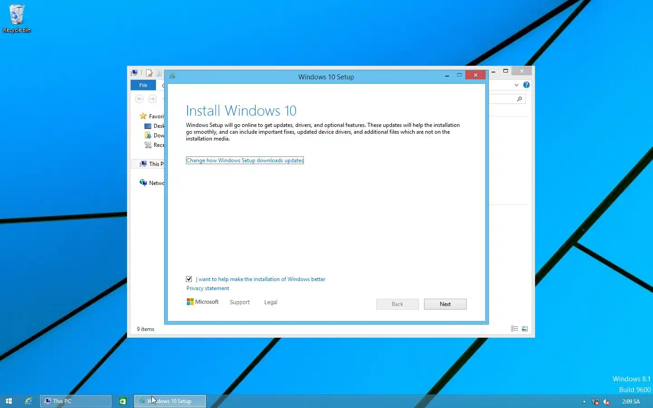Switch Explorer to details view icon

(514, 329)
